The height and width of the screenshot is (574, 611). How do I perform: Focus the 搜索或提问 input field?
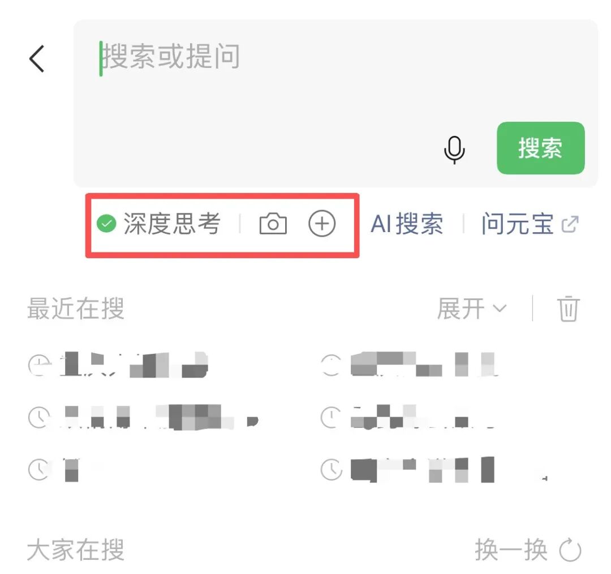pos(335,103)
